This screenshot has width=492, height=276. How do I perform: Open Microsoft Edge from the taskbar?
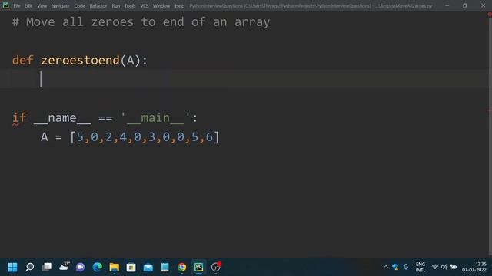98,267
